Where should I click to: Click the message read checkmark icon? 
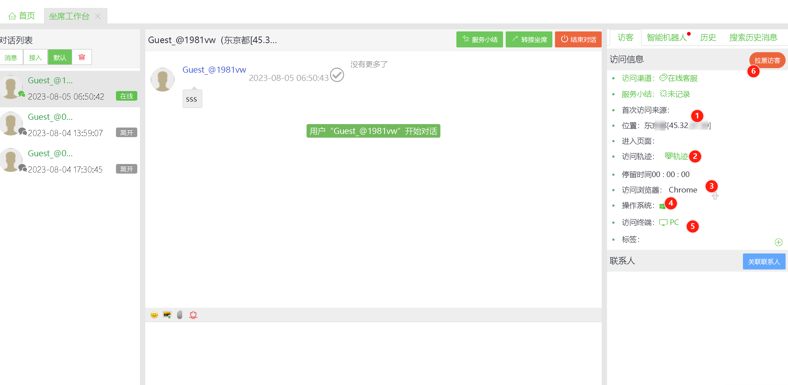(x=337, y=75)
